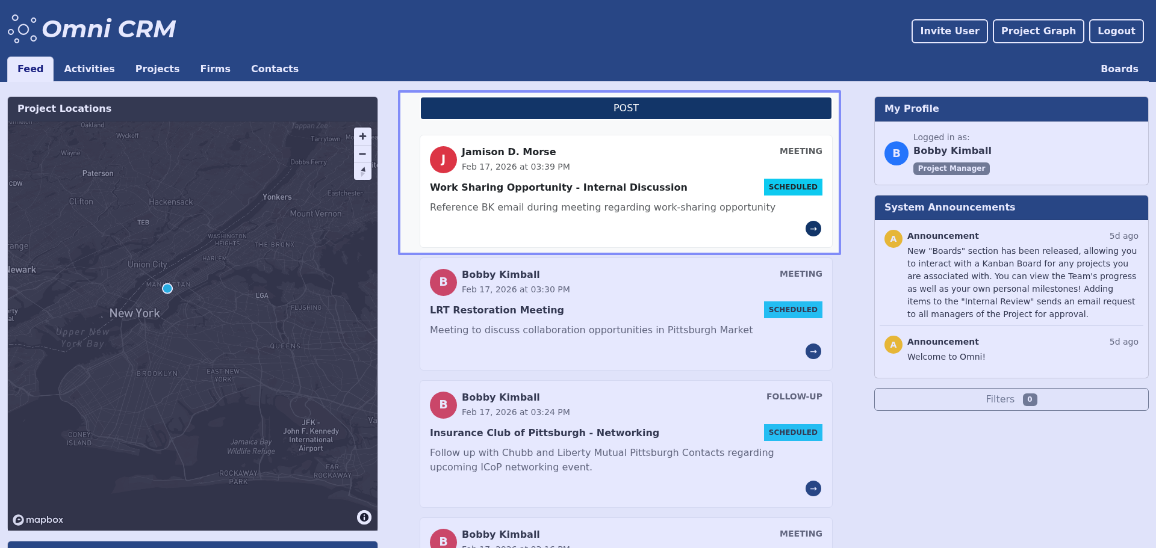Log out of Omni CRM
Screen dimensions: 1156x548
1116,31
